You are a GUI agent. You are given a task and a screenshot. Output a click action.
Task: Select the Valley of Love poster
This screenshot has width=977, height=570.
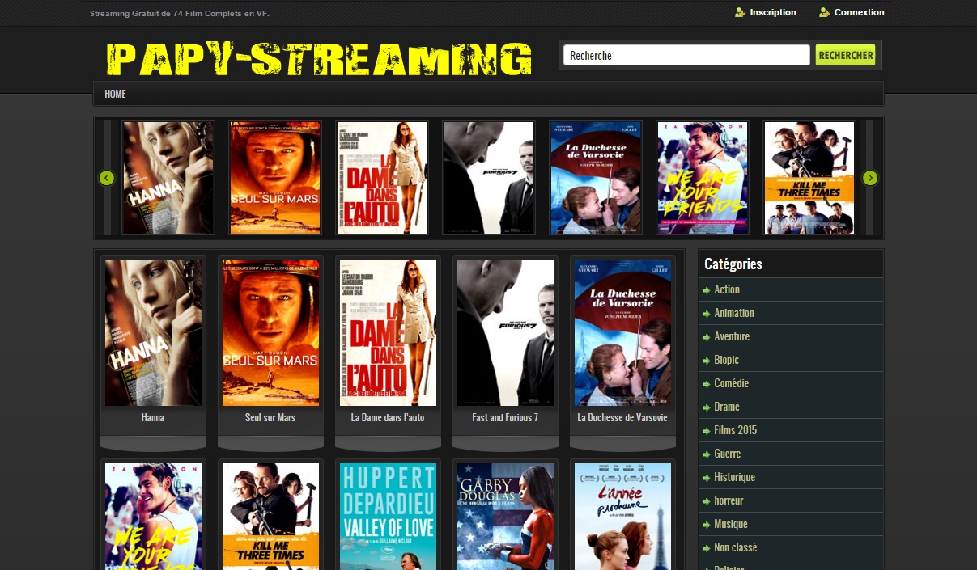click(x=388, y=517)
